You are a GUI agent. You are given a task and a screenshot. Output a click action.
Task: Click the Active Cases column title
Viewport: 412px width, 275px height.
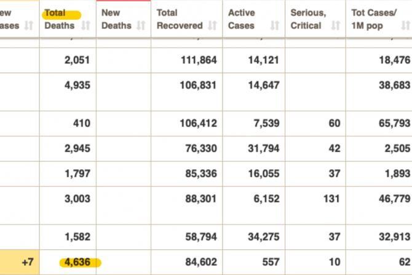[241, 19]
